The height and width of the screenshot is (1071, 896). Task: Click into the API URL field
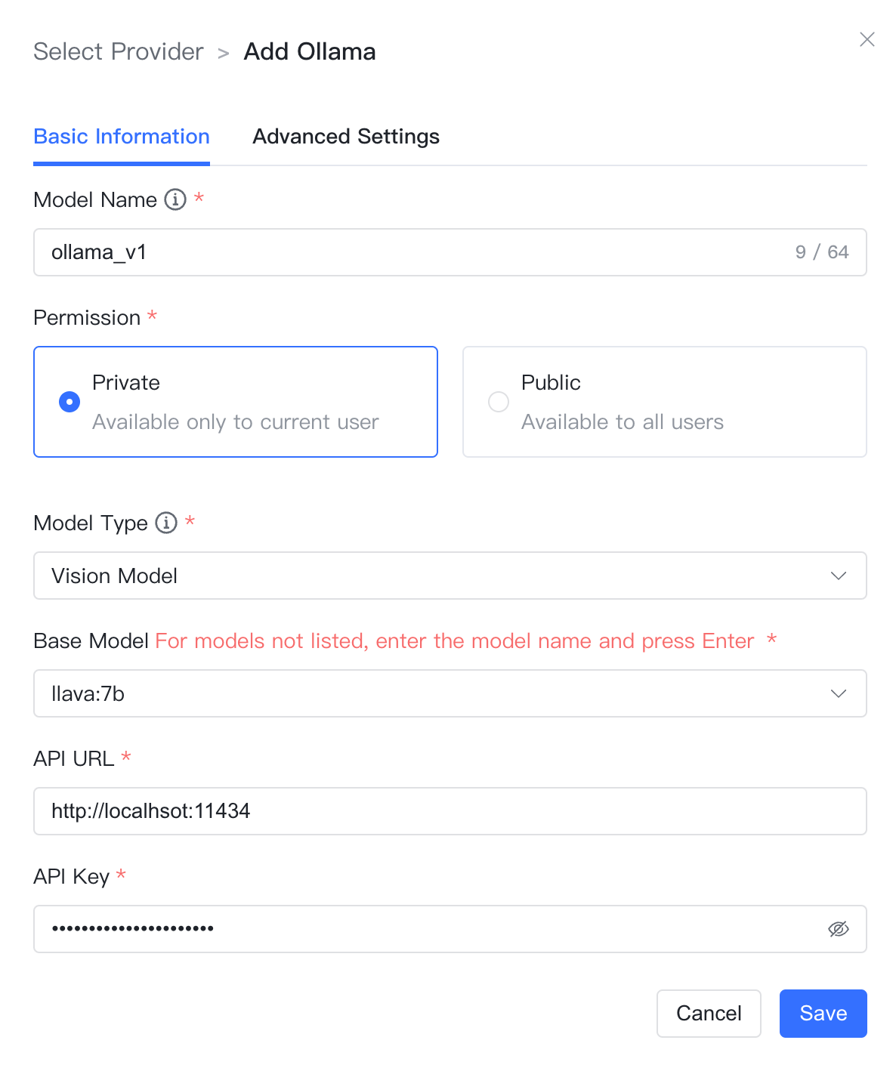(x=450, y=811)
